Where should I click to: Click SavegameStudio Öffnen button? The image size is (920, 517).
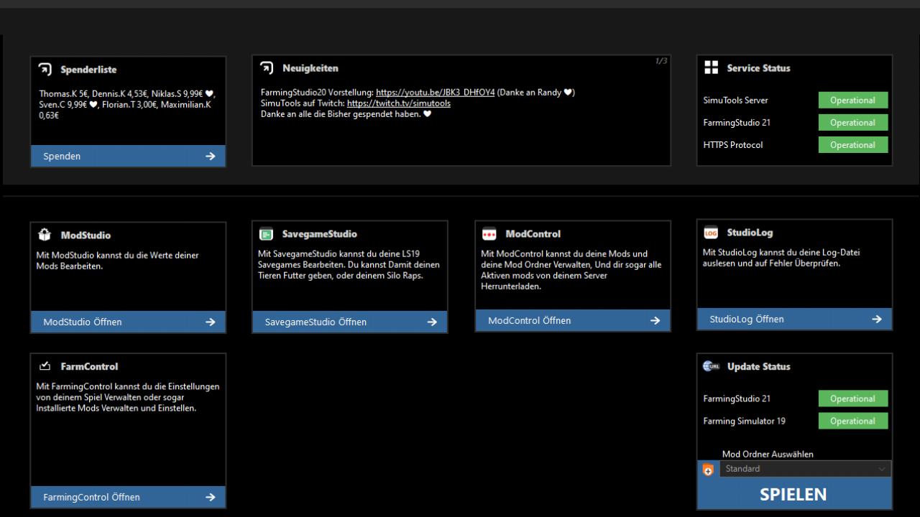click(x=350, y=322)
